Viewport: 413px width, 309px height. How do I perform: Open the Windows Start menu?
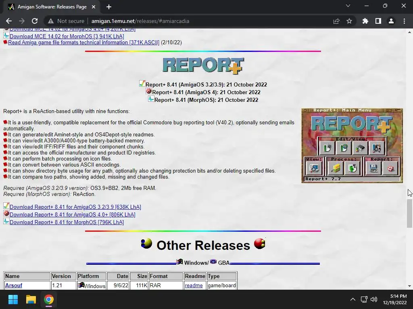tap(13, 299)
